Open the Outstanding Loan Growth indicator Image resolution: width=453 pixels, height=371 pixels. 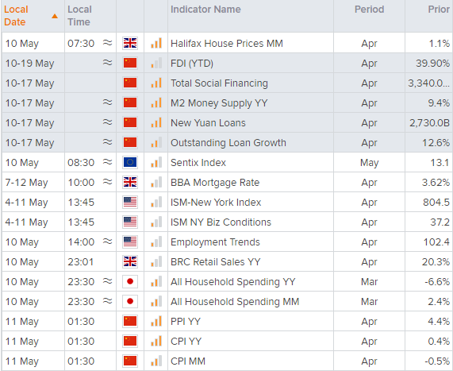(228, 143)
